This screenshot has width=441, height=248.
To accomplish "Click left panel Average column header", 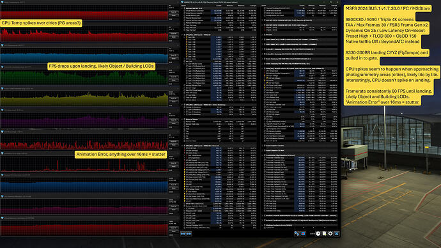I will click(252, 6).
